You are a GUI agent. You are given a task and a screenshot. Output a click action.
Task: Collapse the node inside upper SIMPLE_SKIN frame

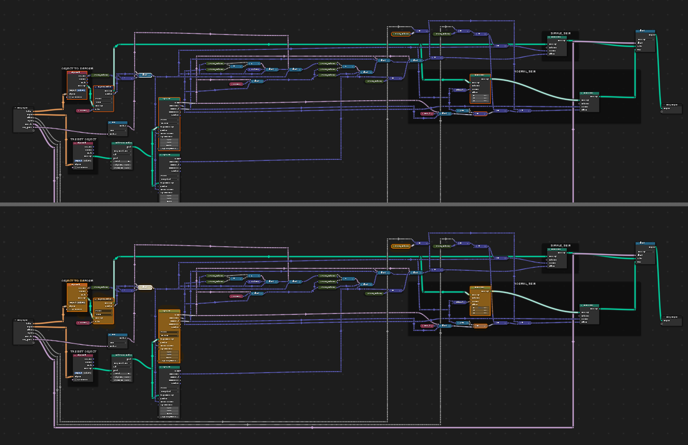[549, 37]
